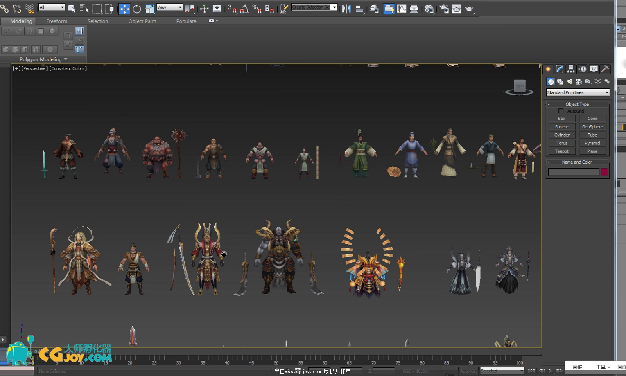
Task: Open the ribbon minimize options dropdown
Action: (217, 21)
